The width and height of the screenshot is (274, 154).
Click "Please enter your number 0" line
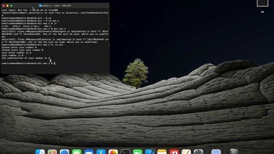pos(19,47)
